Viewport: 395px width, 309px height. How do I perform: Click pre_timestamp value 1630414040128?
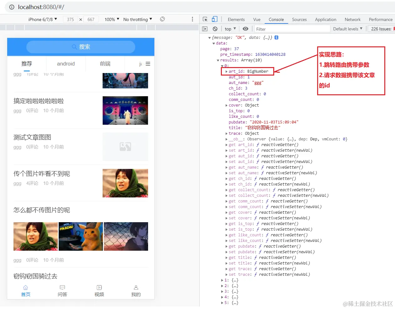pos(270,55)
